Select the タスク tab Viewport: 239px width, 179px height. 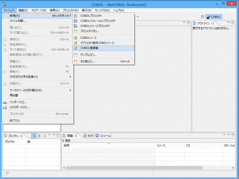(x=88, y=136)
